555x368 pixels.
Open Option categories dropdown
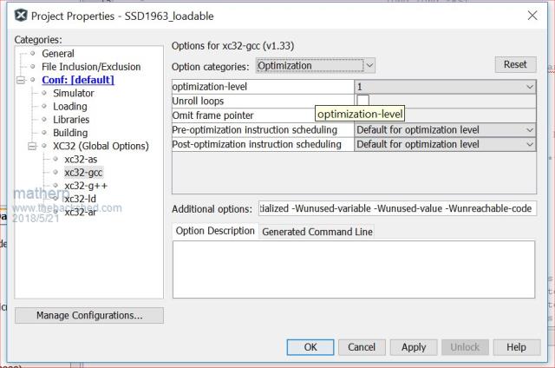point(316,65)
